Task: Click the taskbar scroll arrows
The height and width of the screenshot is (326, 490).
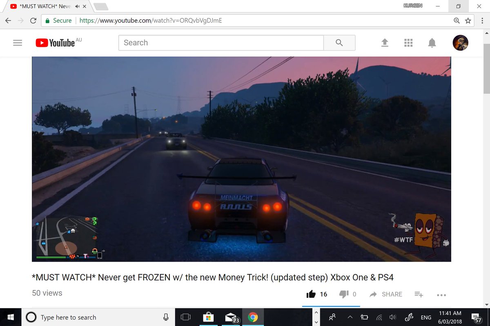Action: (x=317, y=317)
